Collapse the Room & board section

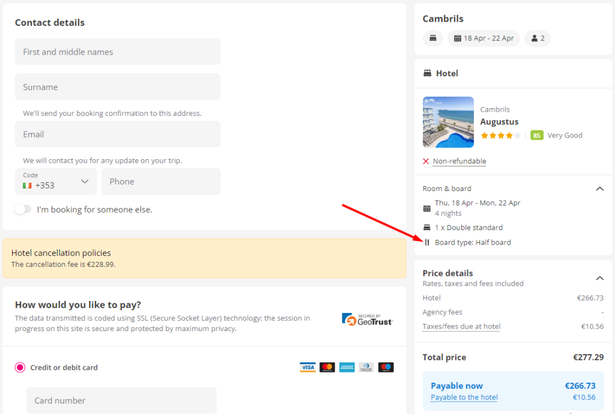(599, 189)
